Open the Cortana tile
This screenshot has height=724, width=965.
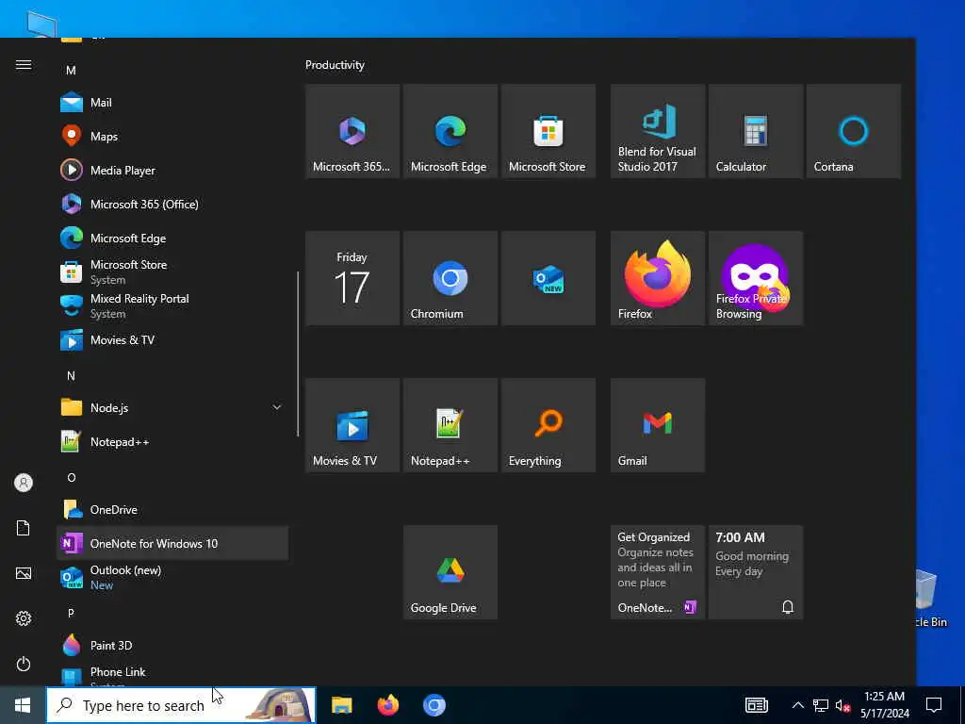854,131
